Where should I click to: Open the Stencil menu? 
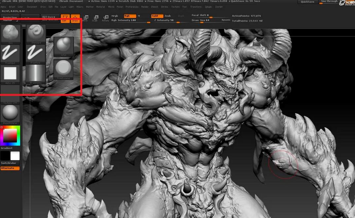point(155,7)
